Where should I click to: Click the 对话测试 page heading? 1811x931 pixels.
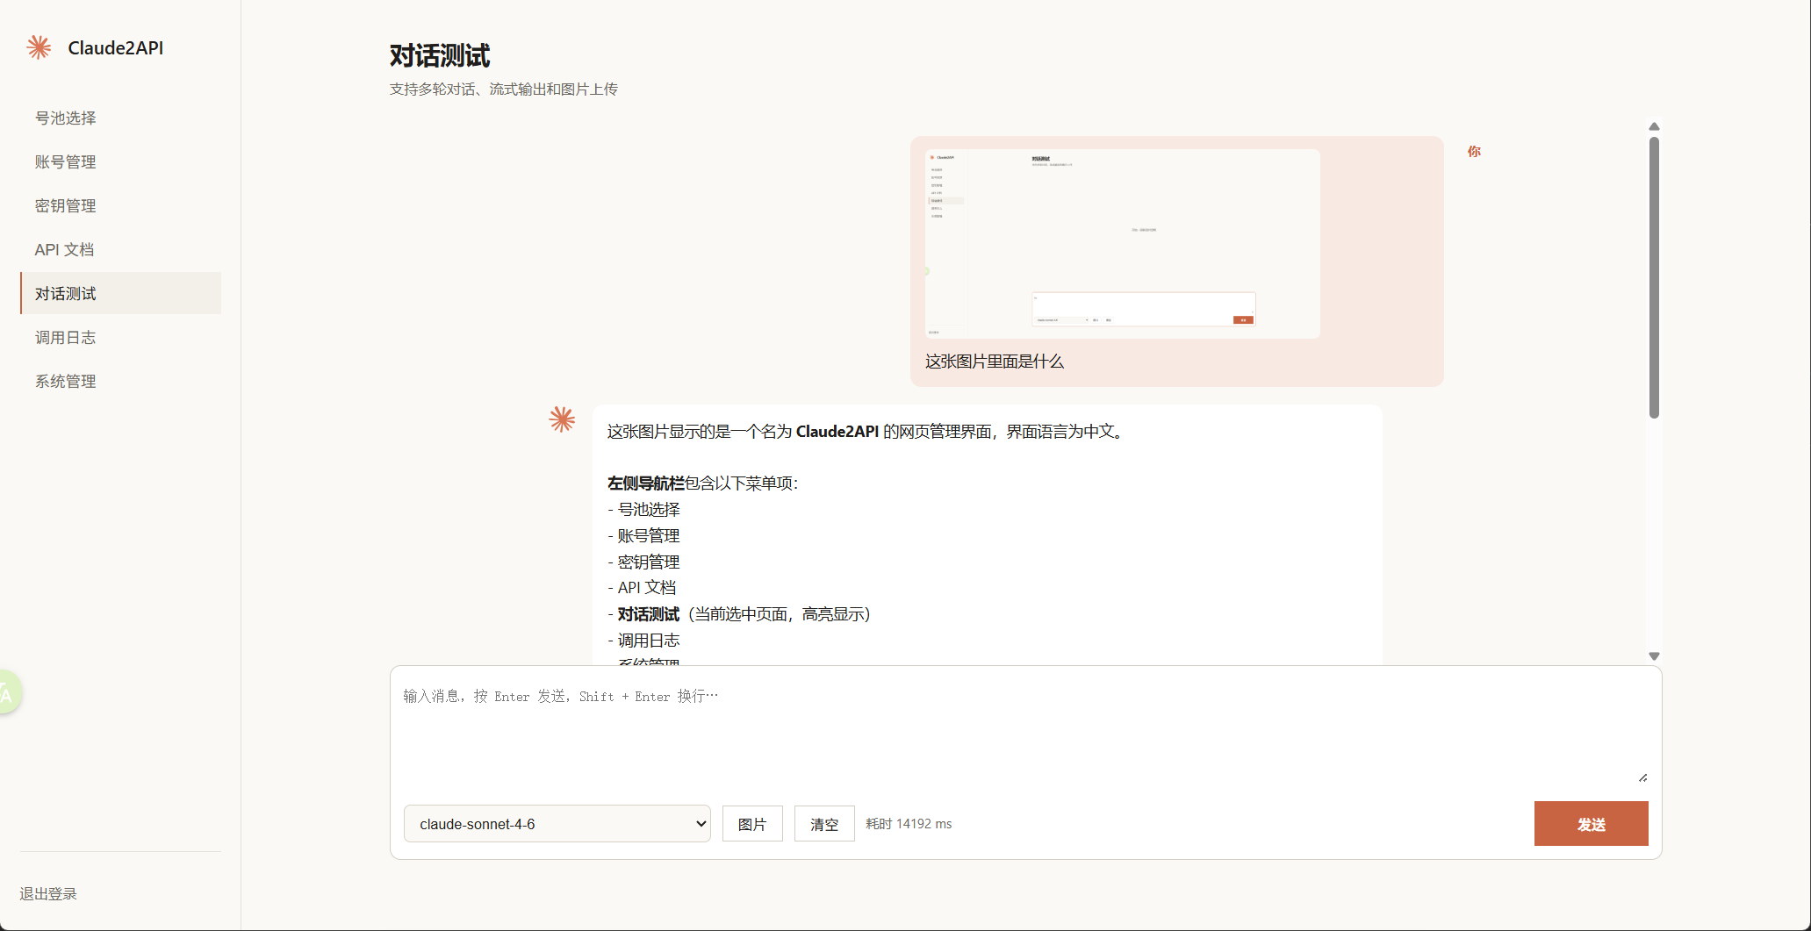pyautogui.click(x=440, y=55)
